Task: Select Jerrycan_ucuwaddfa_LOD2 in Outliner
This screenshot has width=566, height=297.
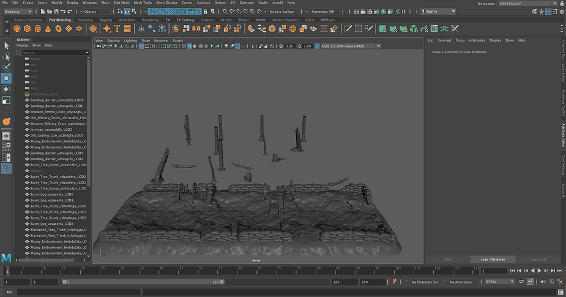Action: click(x=51, y=130)
